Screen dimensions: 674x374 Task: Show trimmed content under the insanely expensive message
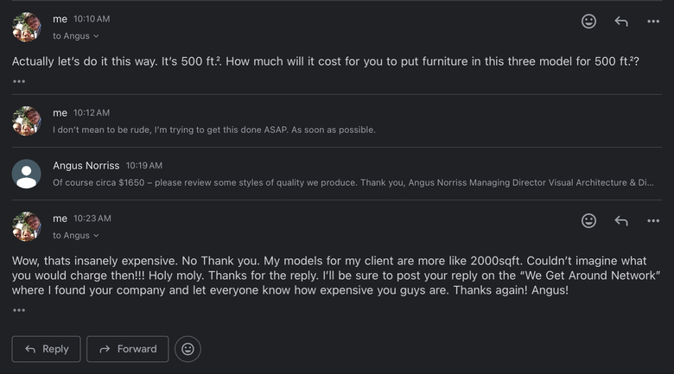click(19, 310)
